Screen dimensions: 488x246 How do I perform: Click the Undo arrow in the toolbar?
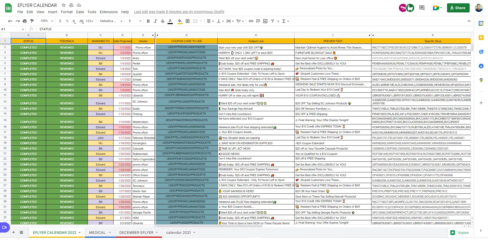pyautogui.click(x=10, y=21)
